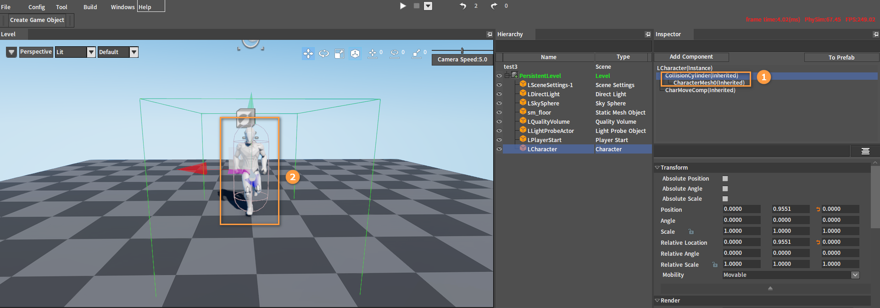Open the Config menu

(x=37, y=7)
